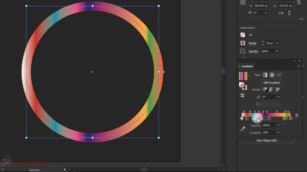
Task: Open the gradient stop Opacity dropdown
Action: (278, 125)
